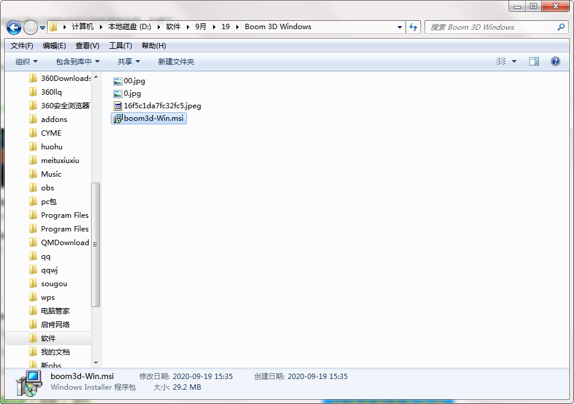Expand the address bar history dropdown

400,27
